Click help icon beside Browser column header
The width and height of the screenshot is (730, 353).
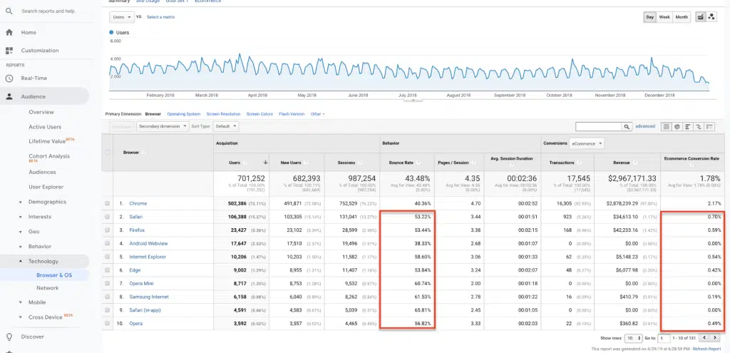[144, 153]
